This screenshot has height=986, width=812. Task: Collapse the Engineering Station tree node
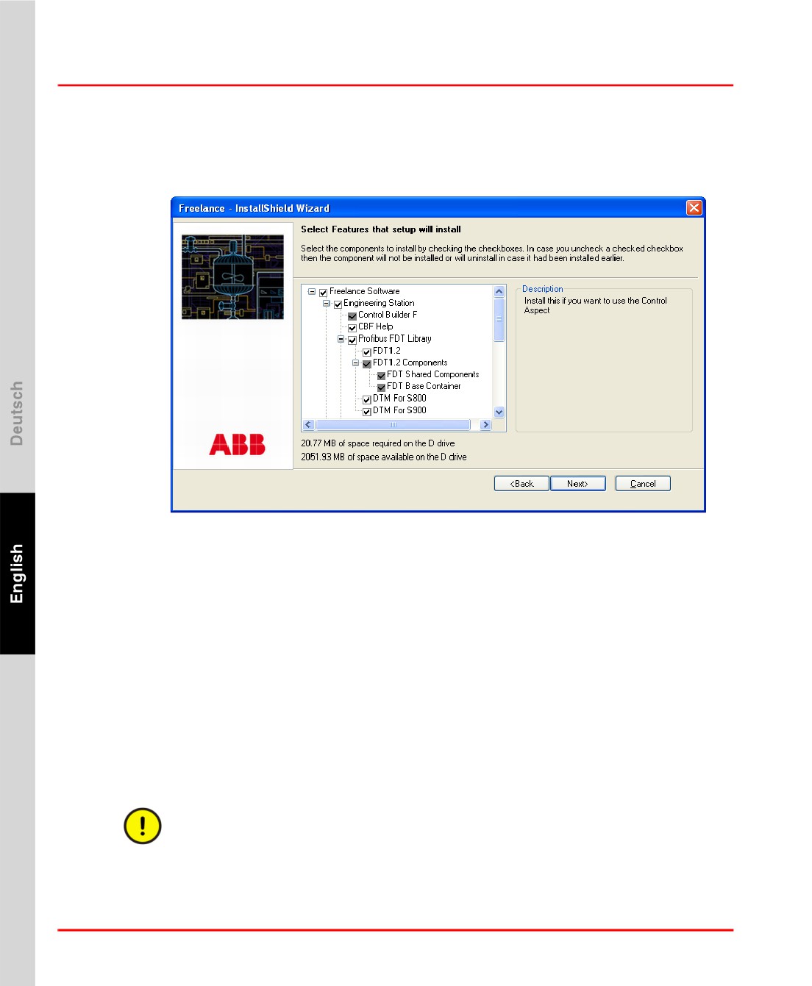point(327,303)
